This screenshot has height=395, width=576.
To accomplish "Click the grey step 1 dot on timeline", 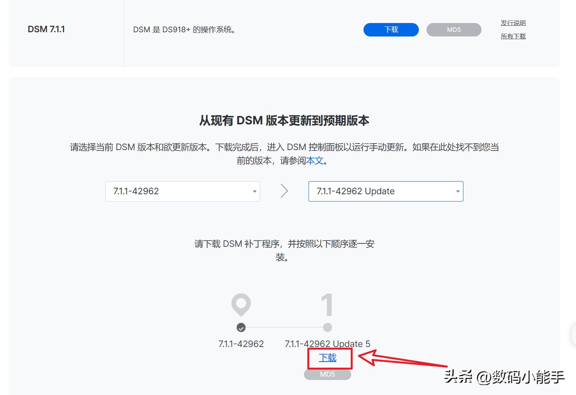I will (x=327, y=327).
